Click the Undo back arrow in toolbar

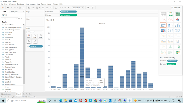8,7
